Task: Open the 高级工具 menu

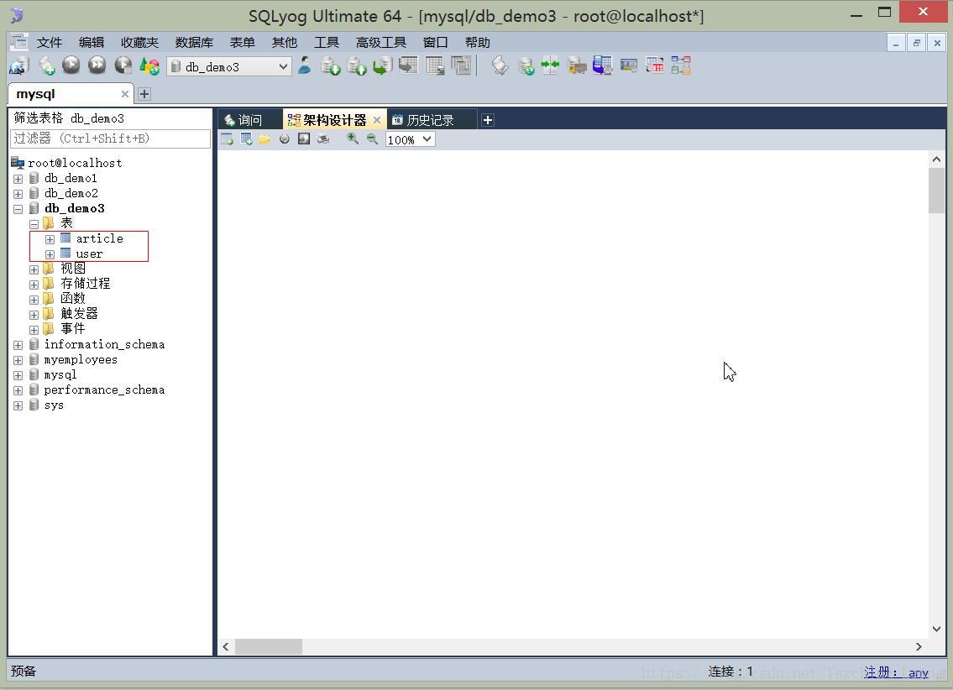Action: pos(381,43)
